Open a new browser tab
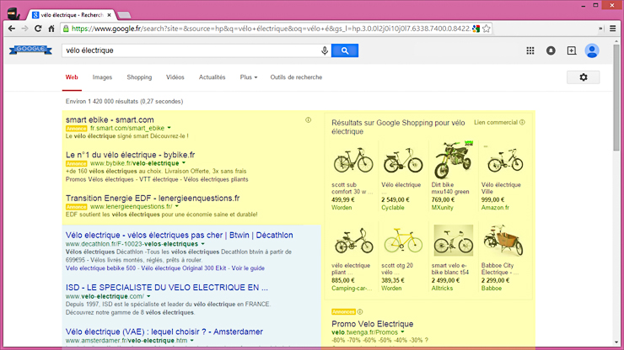 click(x=124, y=15)
